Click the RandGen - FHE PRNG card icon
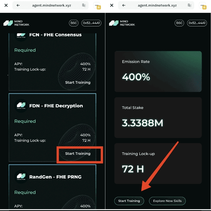This screenshot has width=211, height=211. tap(21, 177)
